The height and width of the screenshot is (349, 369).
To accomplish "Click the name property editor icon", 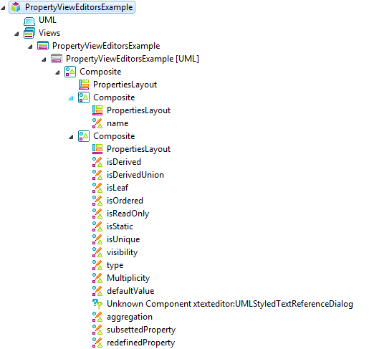I will point(97,123).
